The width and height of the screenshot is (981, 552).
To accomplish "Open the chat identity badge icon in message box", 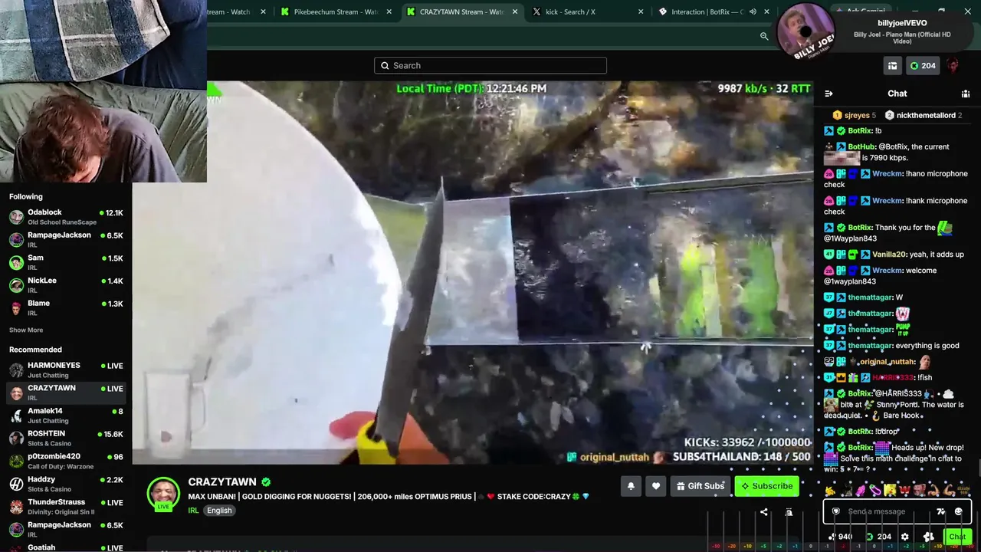I will 836,511.
